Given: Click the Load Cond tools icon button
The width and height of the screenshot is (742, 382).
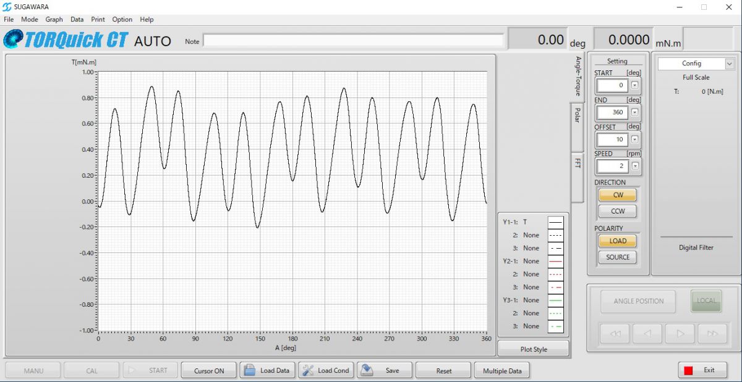Looking at the screenshot, I should 326,370.
